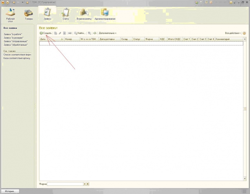Open Список соответствия фирм link

17,55
